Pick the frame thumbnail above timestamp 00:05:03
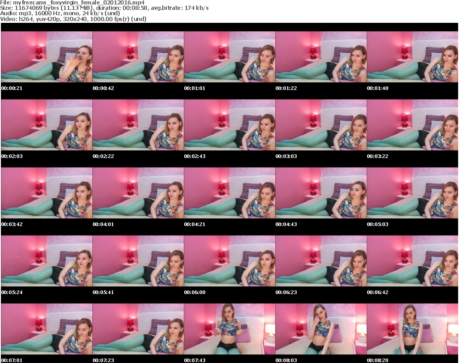 click(x=412, y=193)
